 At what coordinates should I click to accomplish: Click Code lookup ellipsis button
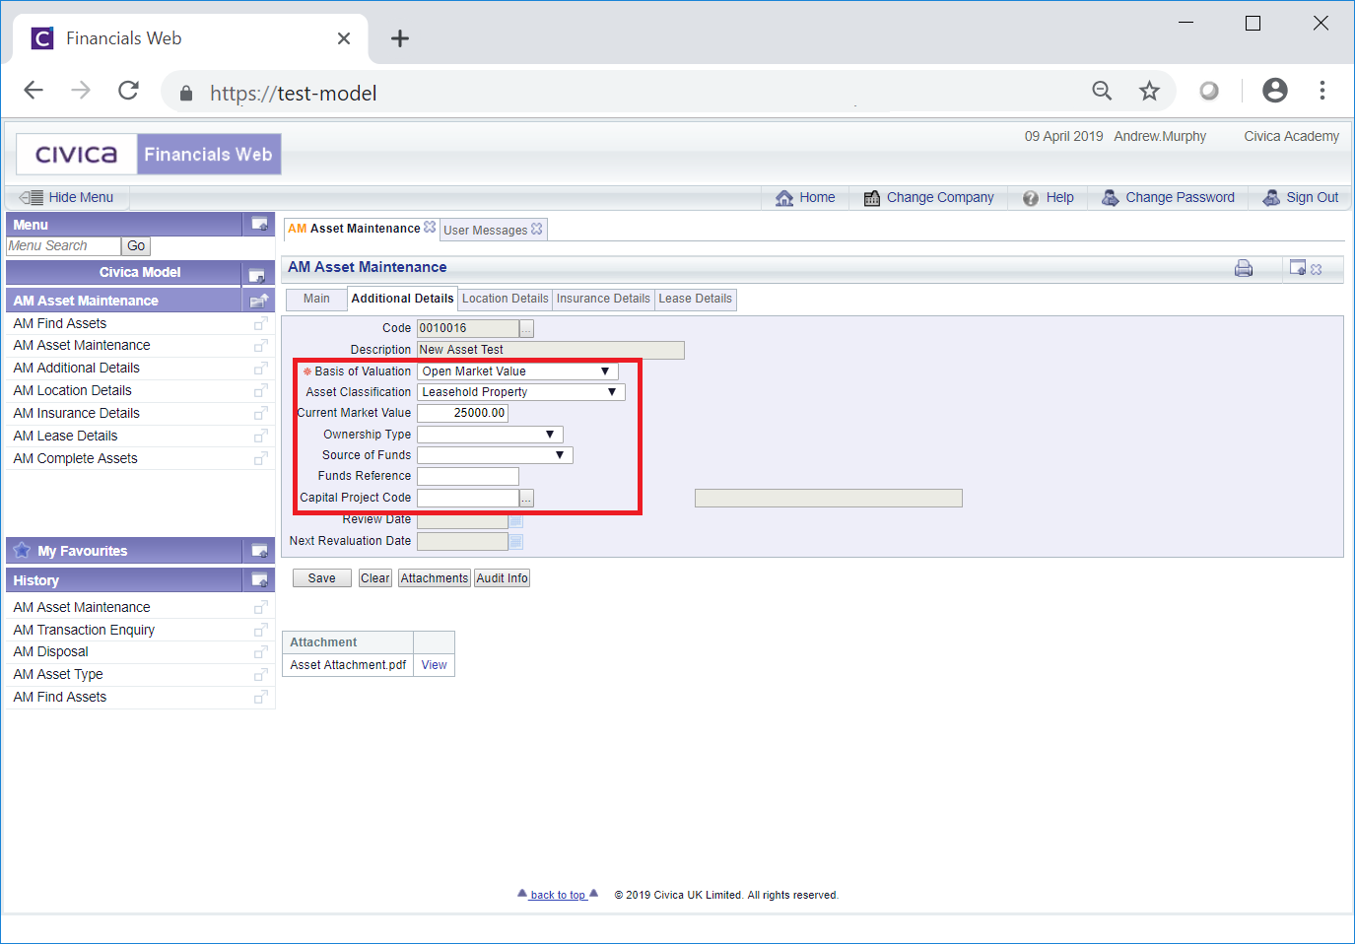(x=526, y=329)
